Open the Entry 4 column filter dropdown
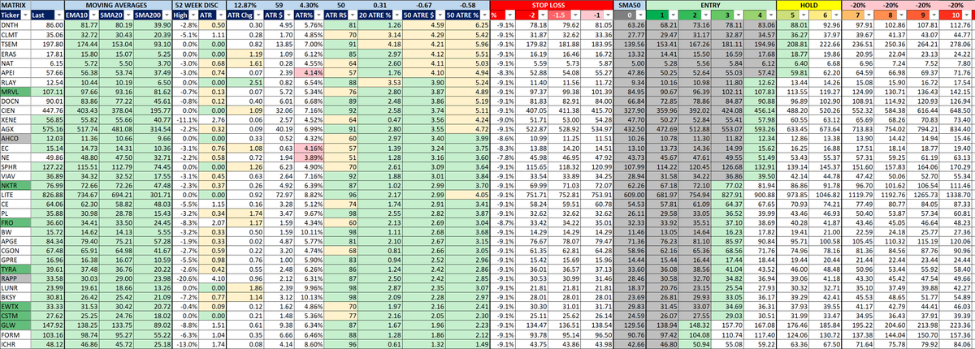The image size is (975, 349). 770,15
